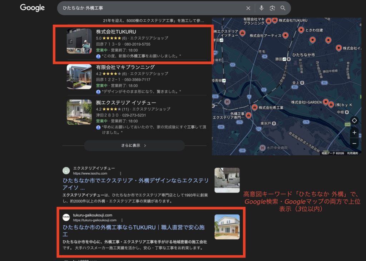Click 水戸中央病院 marker on map
366x261 pixels.
(x=262, y=148)
